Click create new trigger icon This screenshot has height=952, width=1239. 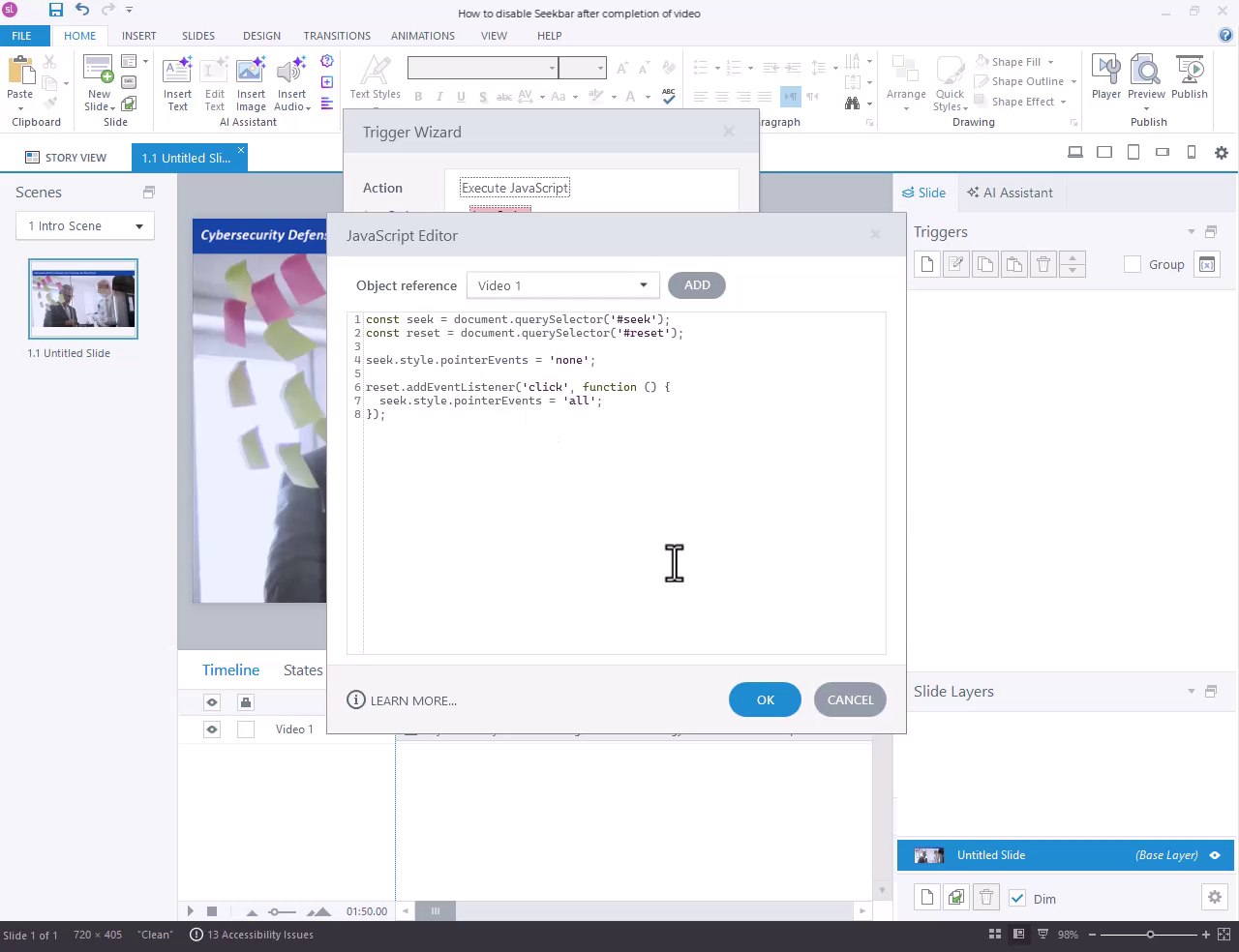click(927, 264)
